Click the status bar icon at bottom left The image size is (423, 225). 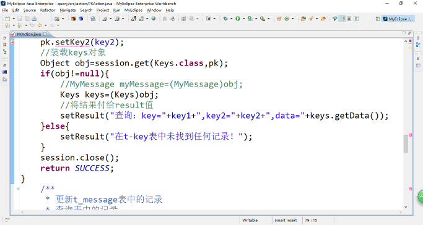click(7, 220)
